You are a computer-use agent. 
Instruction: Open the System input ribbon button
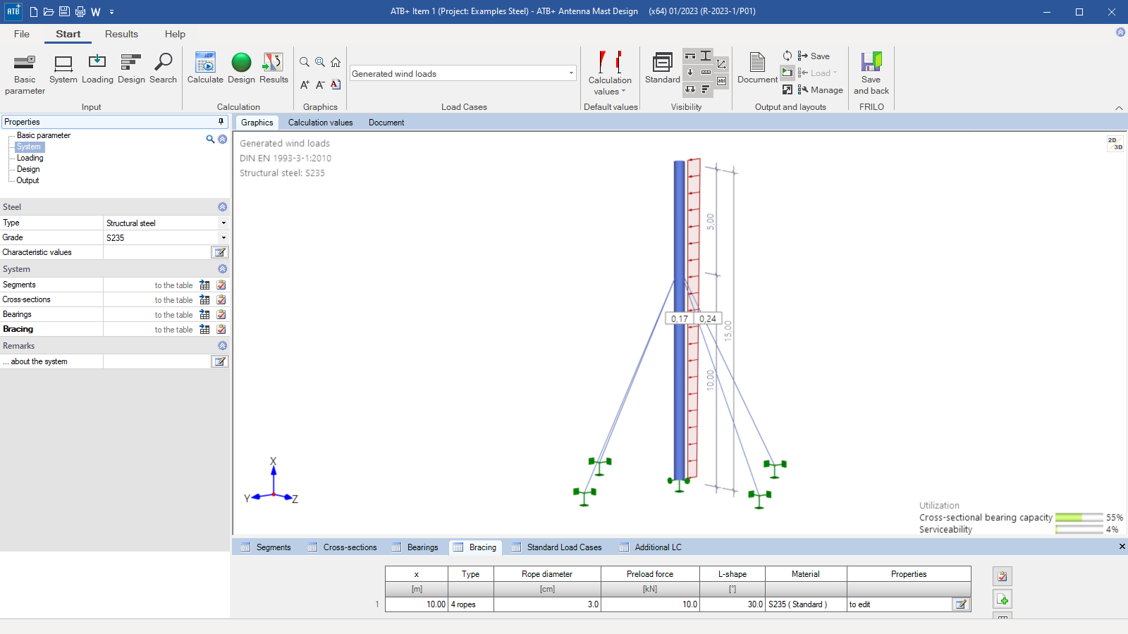point(63,69)
